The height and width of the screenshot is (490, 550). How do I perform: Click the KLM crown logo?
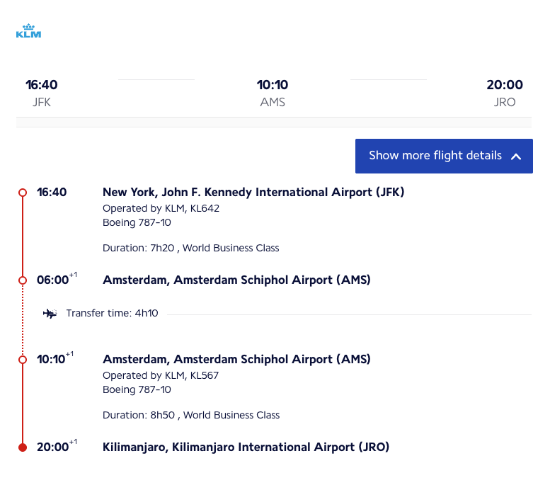click(x=28, y=32)
